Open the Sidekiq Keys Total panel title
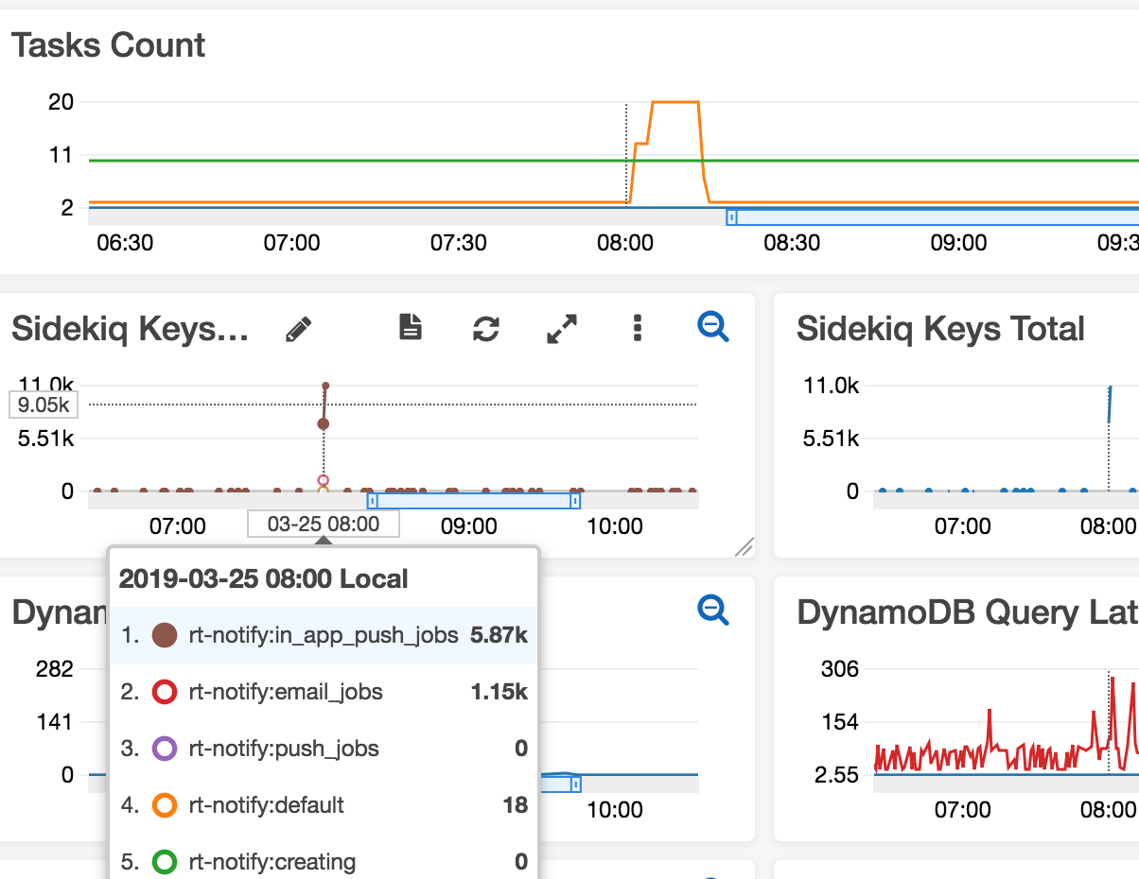 click(940, 329)
